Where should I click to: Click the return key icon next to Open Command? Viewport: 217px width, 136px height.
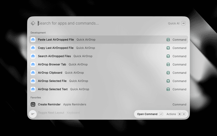161,114
